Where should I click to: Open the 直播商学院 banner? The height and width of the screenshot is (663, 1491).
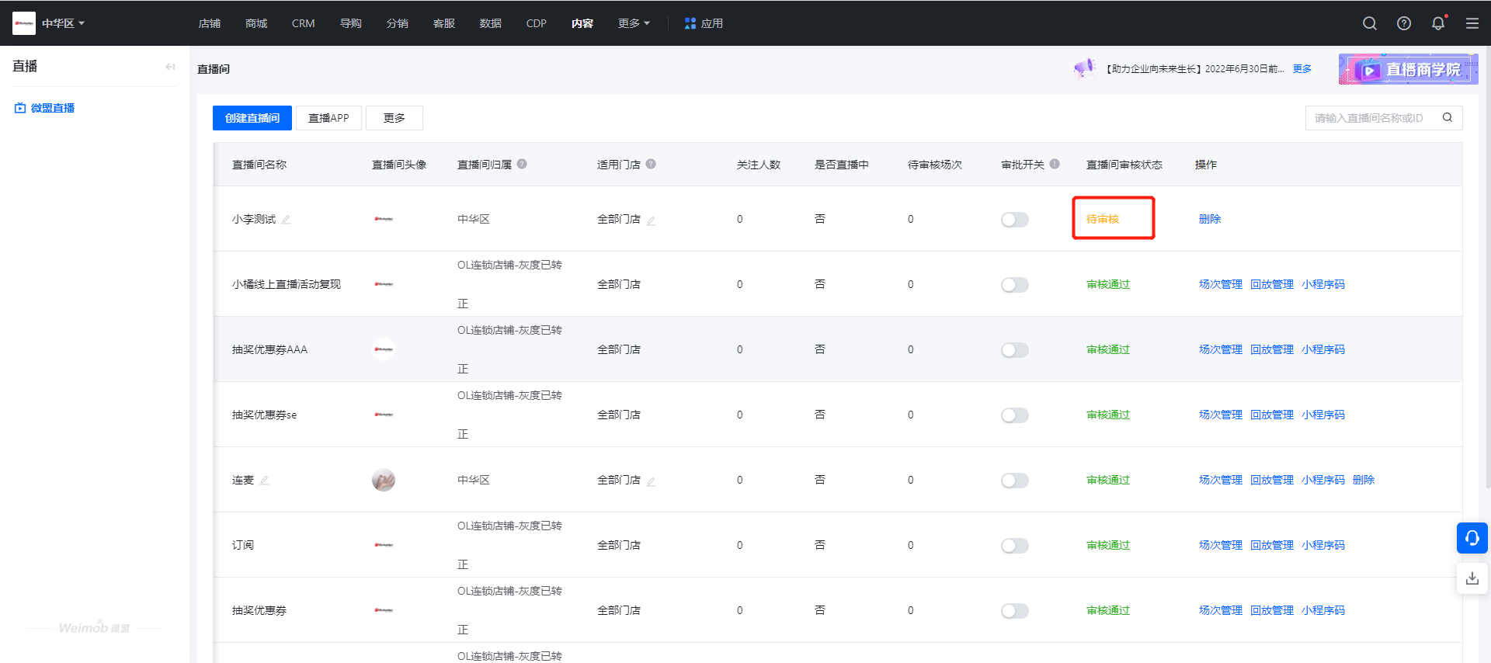pyautogui.click(x=1408, y=69)
